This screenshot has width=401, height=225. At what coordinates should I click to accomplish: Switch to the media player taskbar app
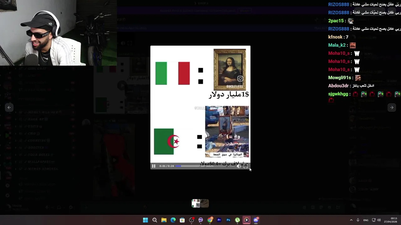pos(247,220)
